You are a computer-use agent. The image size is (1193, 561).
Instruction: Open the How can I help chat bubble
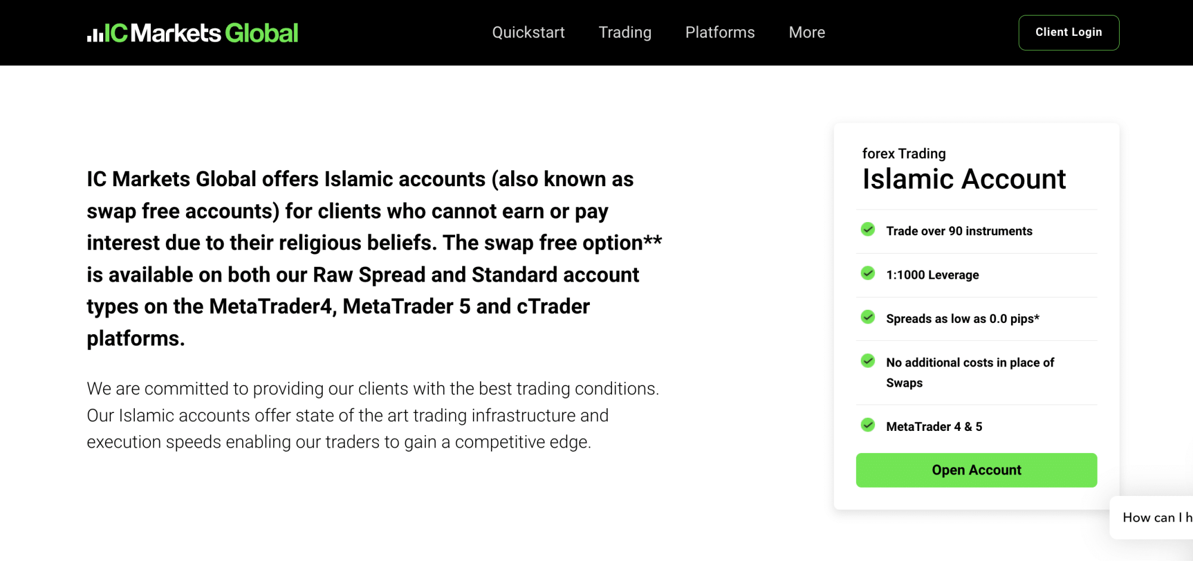(1154, 517)
